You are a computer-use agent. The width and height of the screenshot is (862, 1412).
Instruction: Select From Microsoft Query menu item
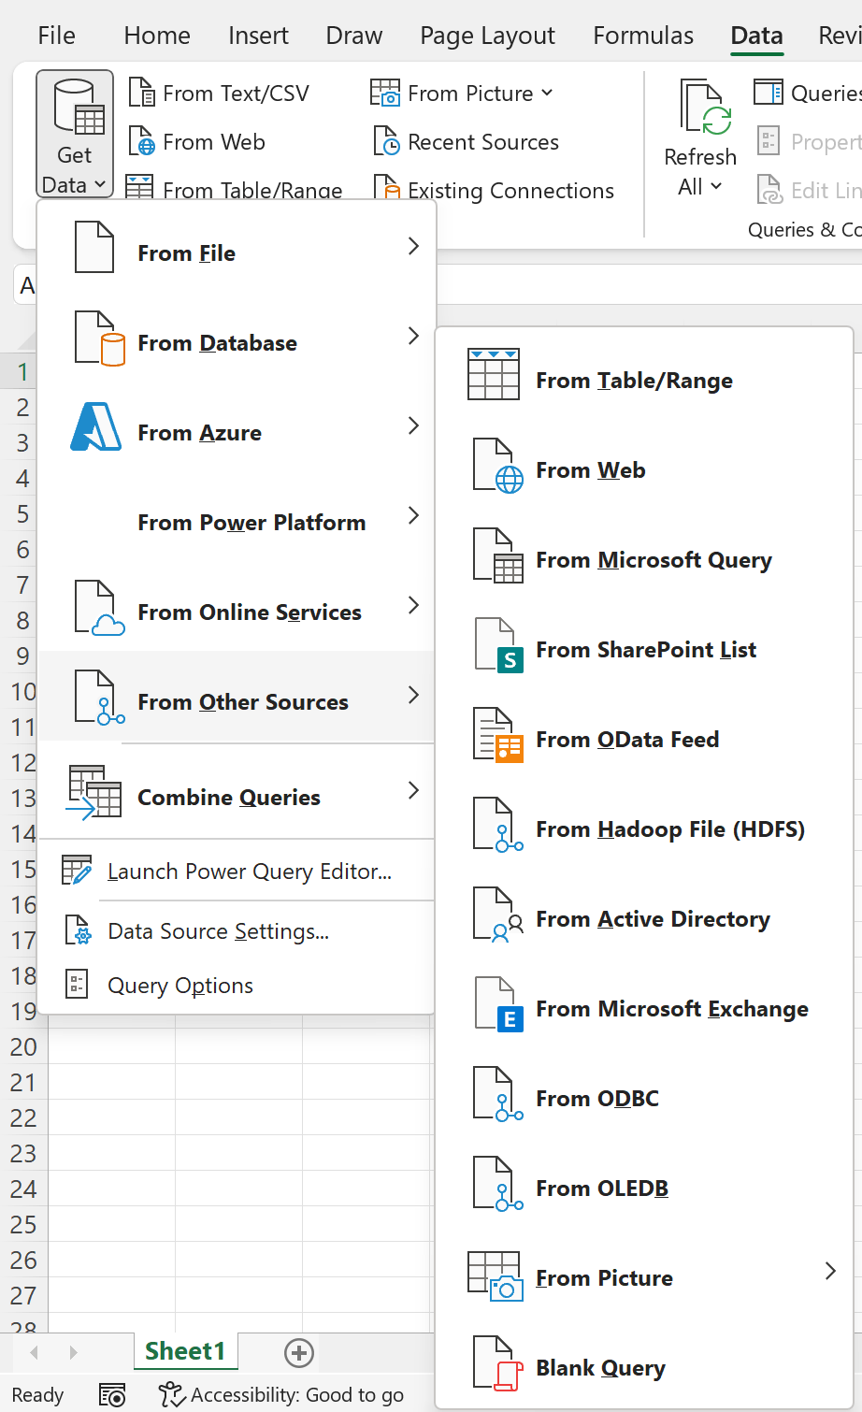(654, 560)
